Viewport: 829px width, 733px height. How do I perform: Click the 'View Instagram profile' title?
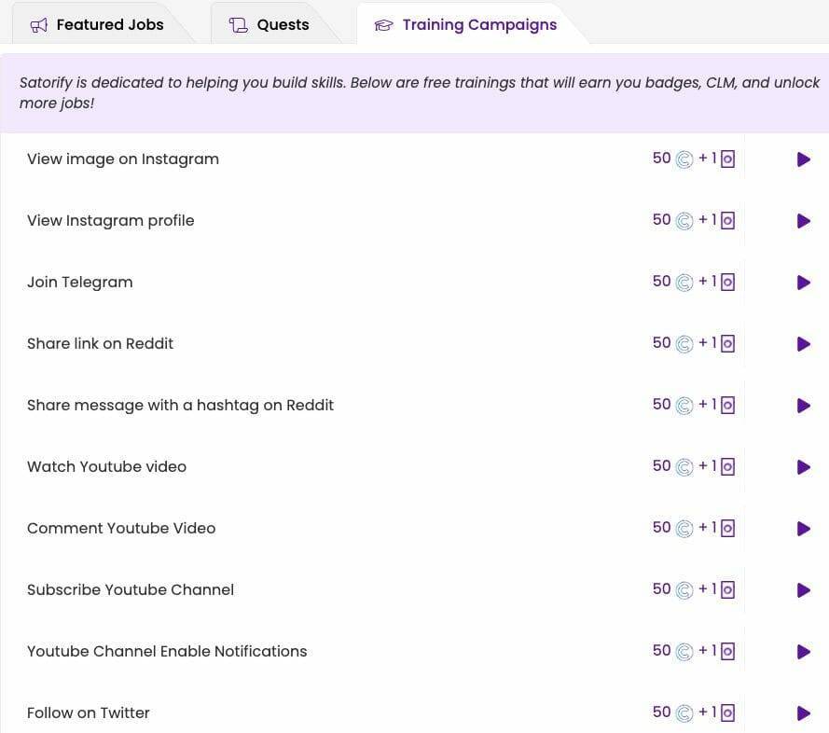pos(110,220)
